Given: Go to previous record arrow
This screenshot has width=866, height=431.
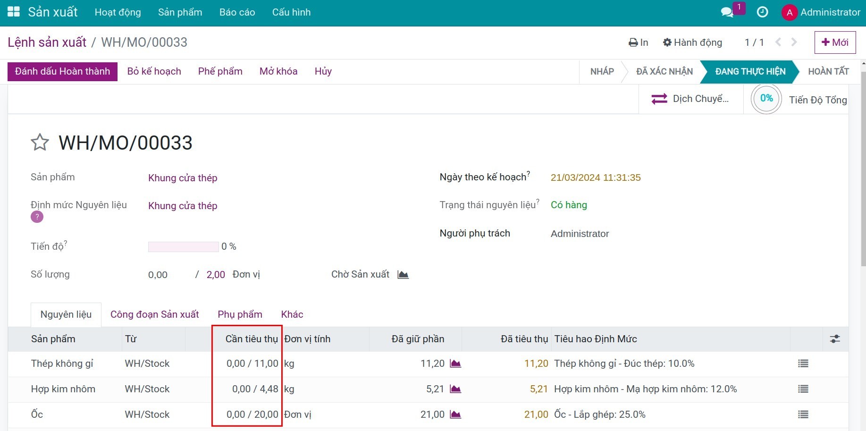Looking at the screenshot, I should click(778, 42).
